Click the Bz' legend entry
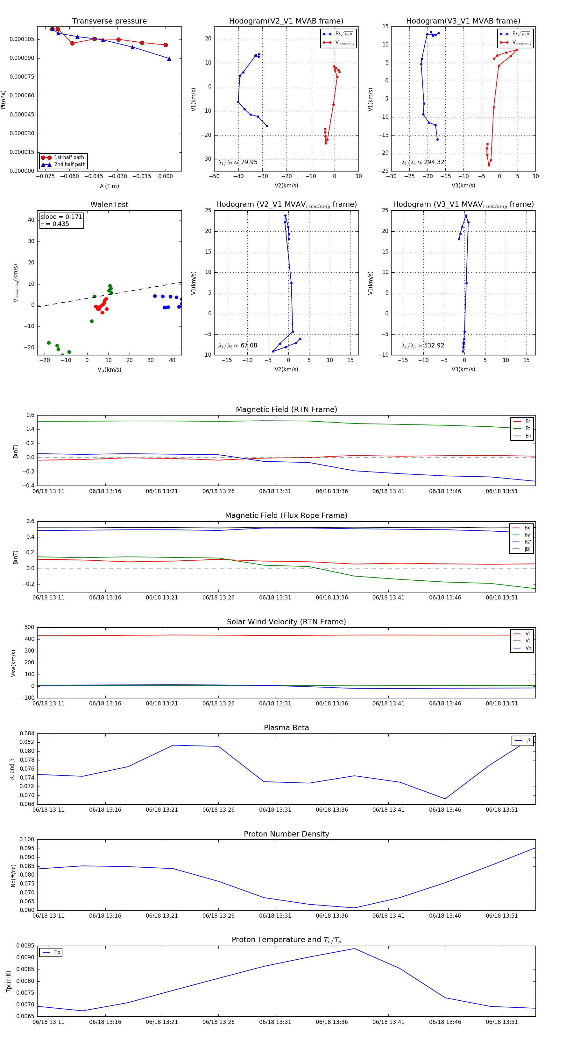The height and width of the screenshot is (1050, 573). pyautogui.click(x=522, y=542)
